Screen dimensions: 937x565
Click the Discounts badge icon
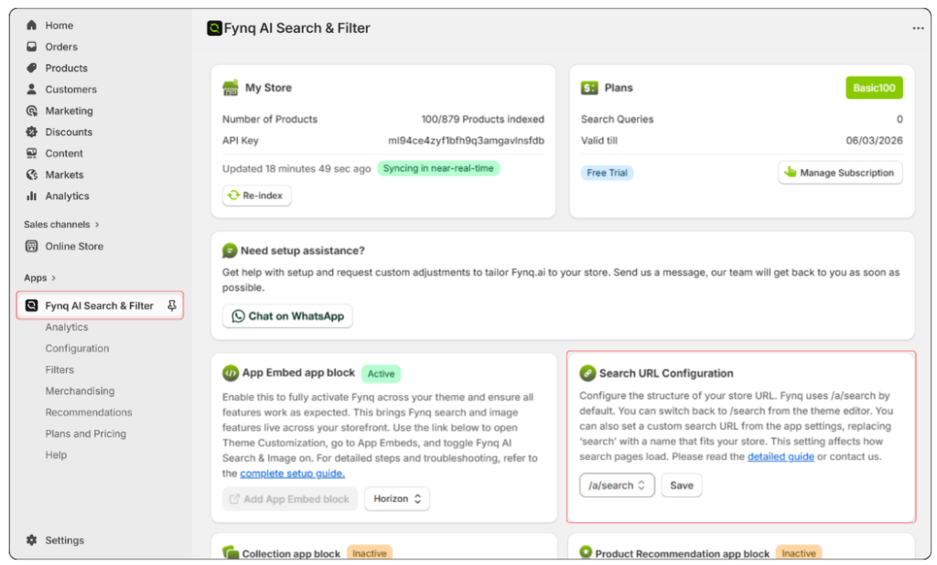pos(32,132)
